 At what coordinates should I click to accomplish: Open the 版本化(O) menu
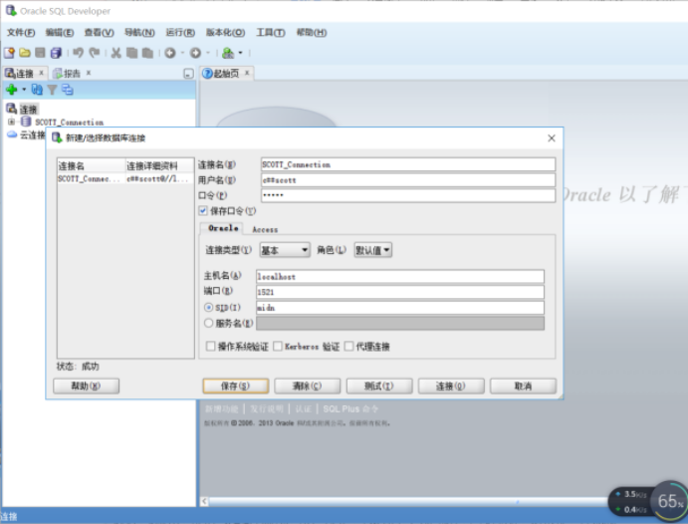(226, 33)
